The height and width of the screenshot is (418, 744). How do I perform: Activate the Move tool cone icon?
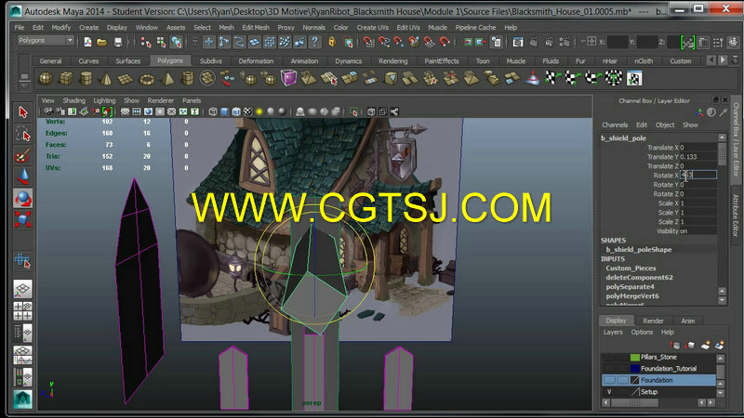pyautogui.click(x=22, y=176)
